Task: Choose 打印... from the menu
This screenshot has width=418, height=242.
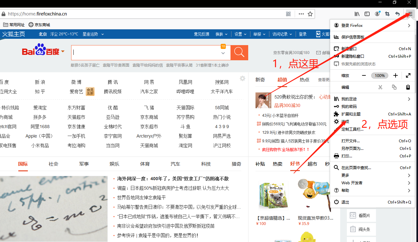Action: [x=372, y=156]
